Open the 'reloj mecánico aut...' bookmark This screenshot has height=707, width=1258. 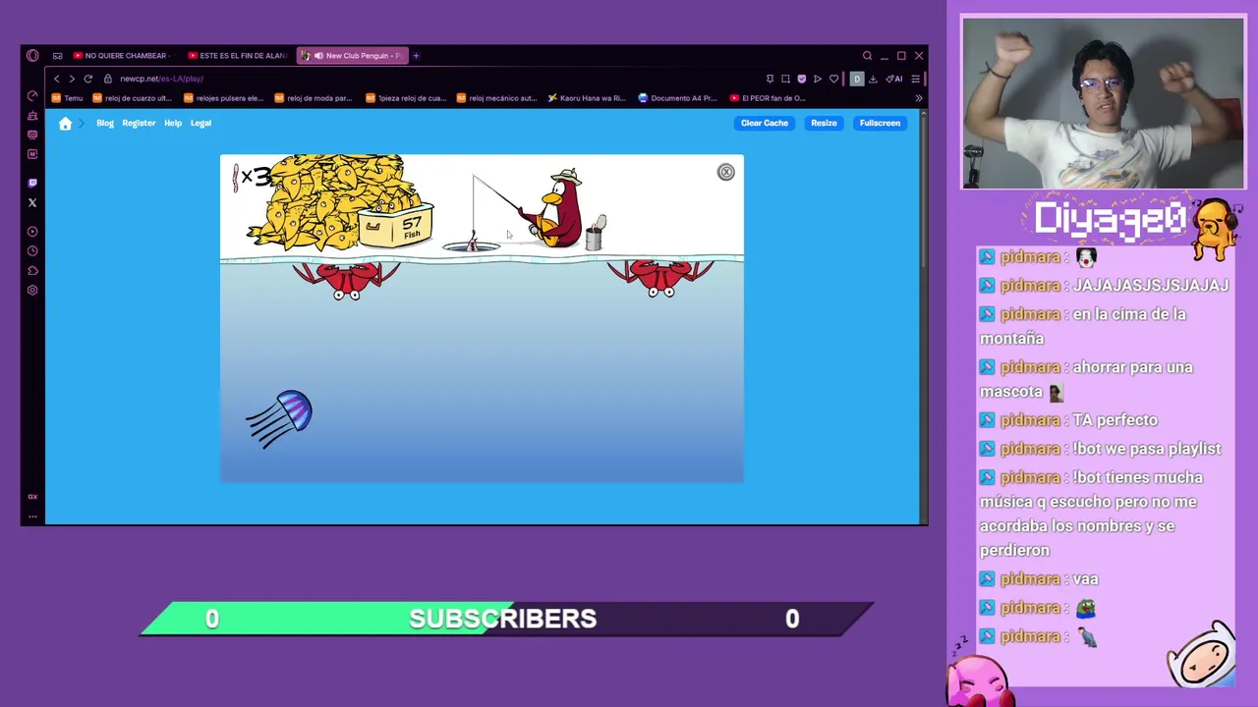pyautogui.click(x=496, y=98)
